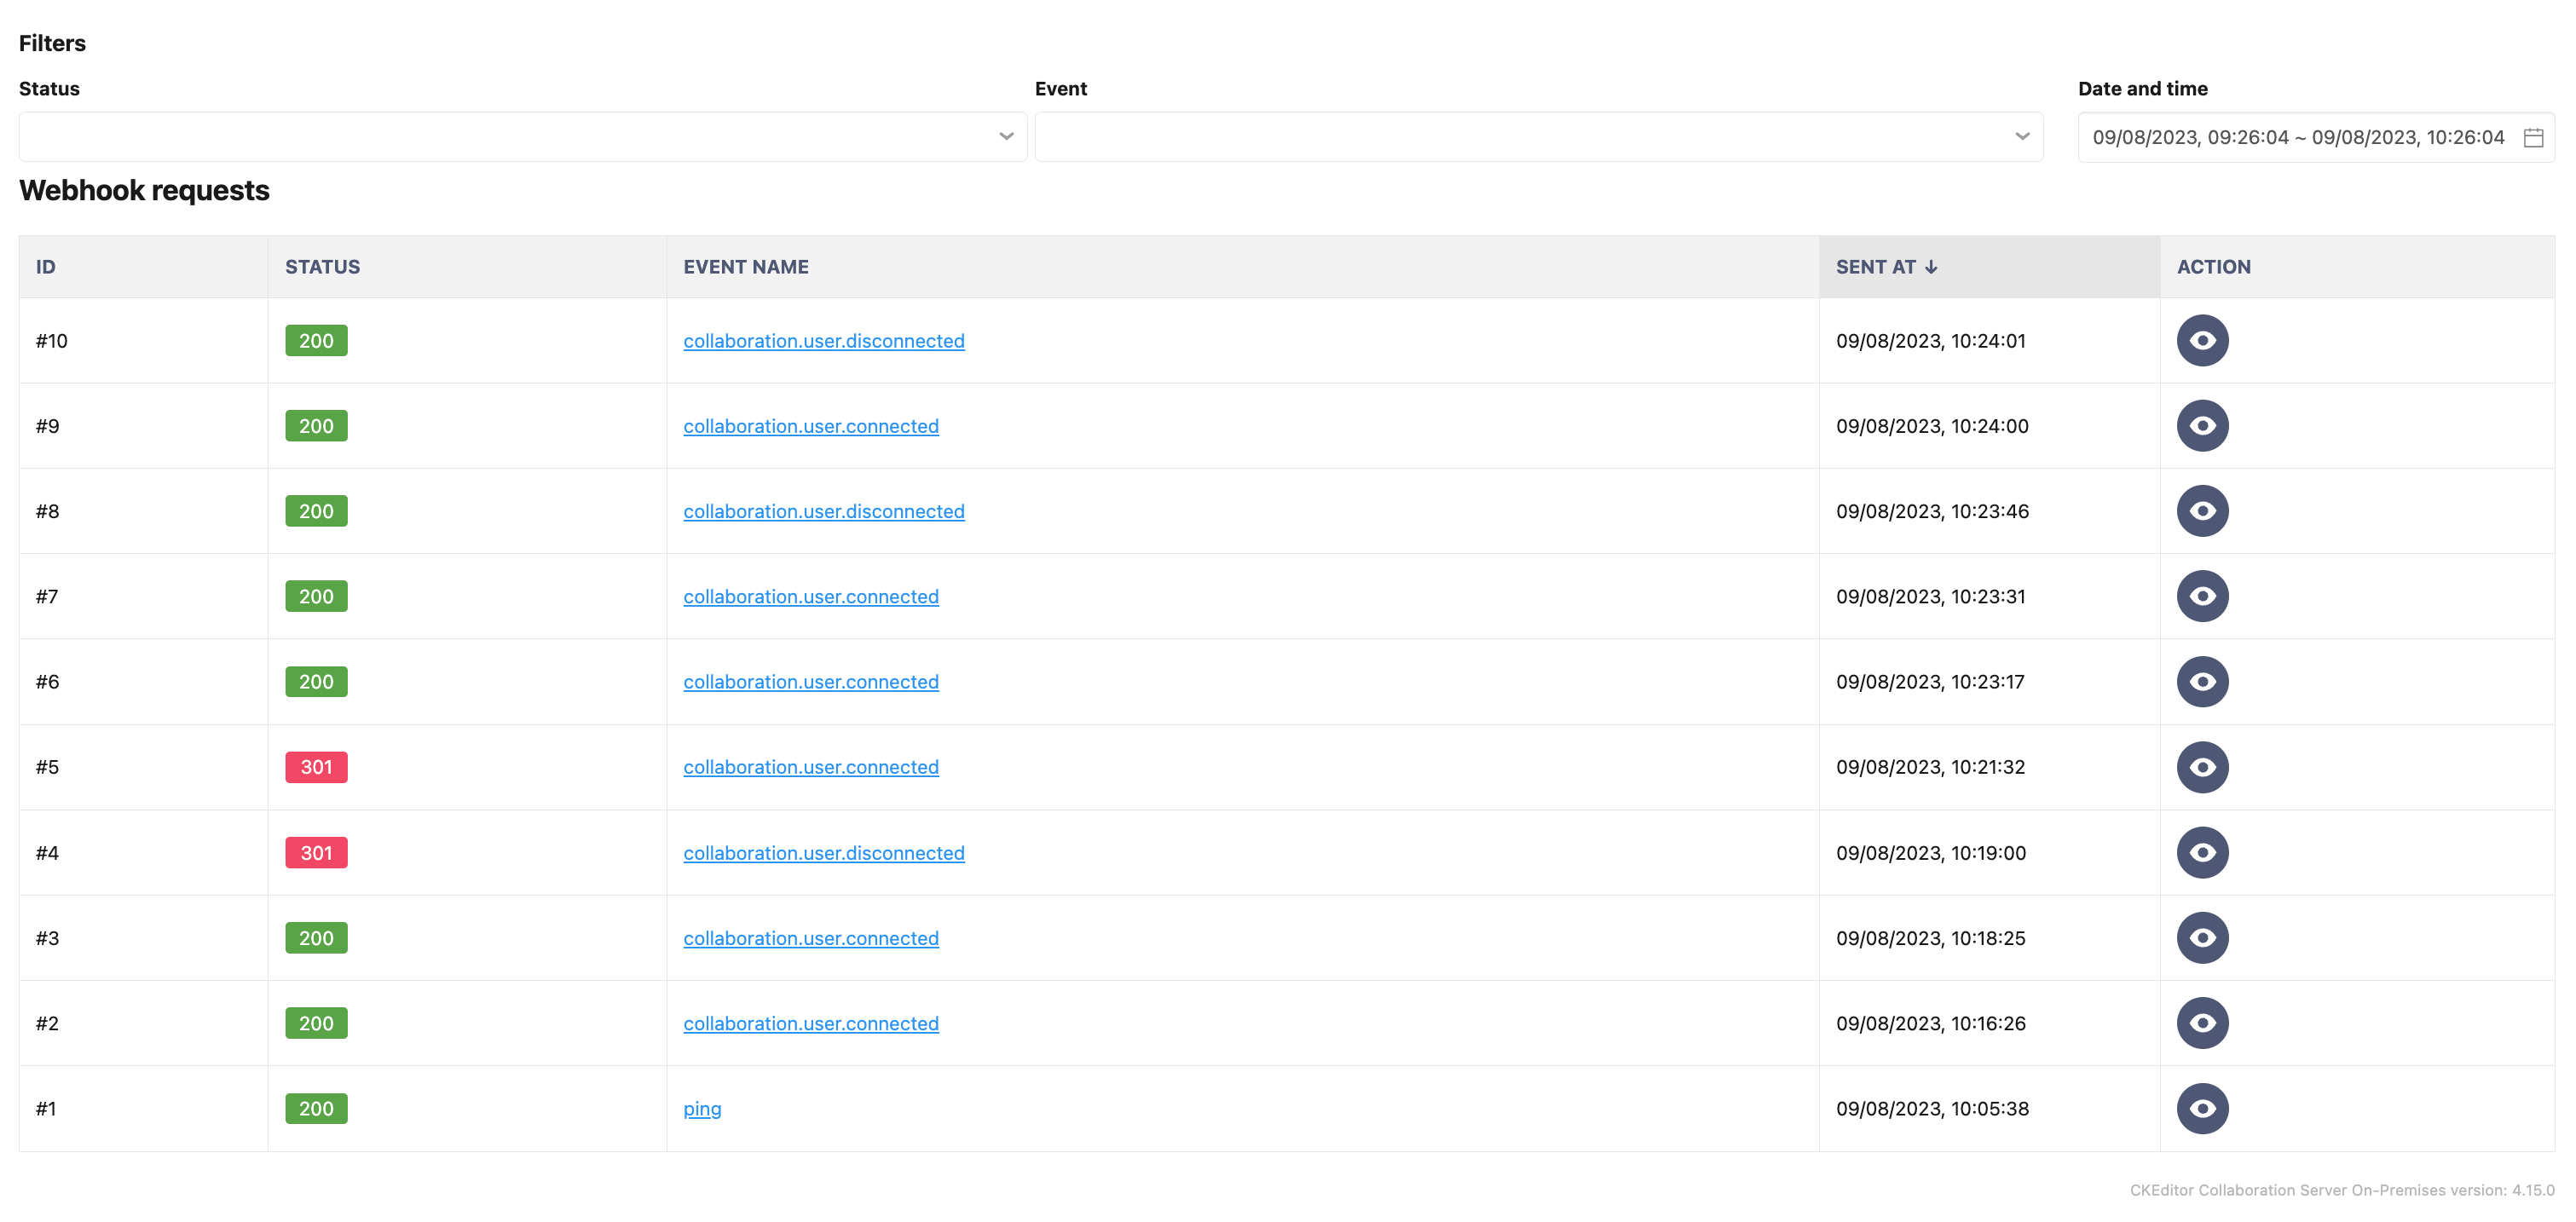Inspect request #3 using the eye icon
Image resolution: width=2576 pixels, height=1222 pixels.
(x=2202, y=938)
